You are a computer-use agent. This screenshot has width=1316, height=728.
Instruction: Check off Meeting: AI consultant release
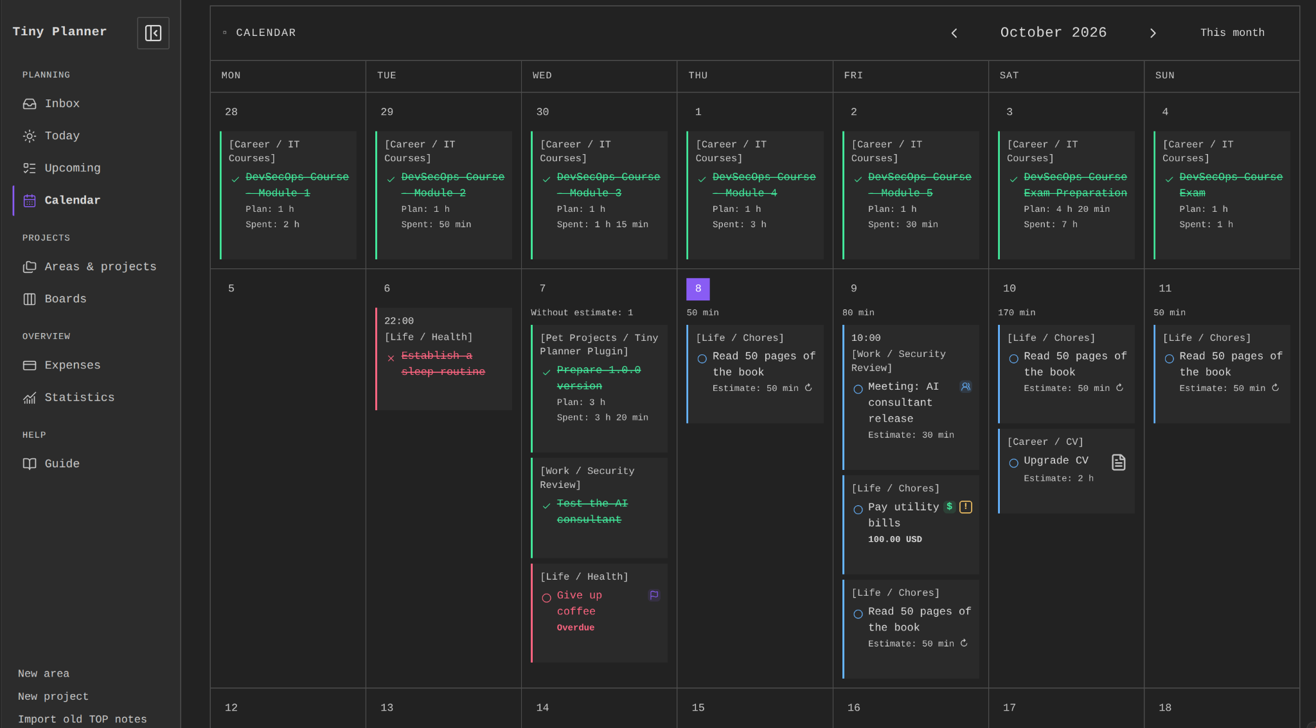(x=858, y=389)
